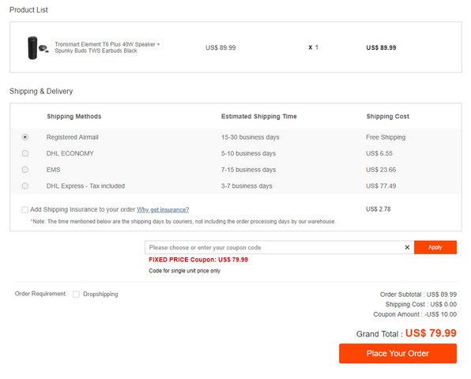471x379 pixels.
Task: Click the Registered Airmail label
Action: click(x=73, y=137)
